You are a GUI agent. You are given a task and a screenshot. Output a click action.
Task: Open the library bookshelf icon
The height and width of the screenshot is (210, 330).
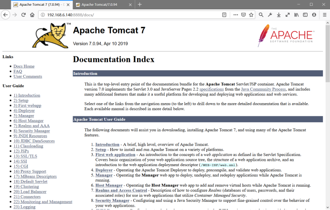tap(296, 15)
